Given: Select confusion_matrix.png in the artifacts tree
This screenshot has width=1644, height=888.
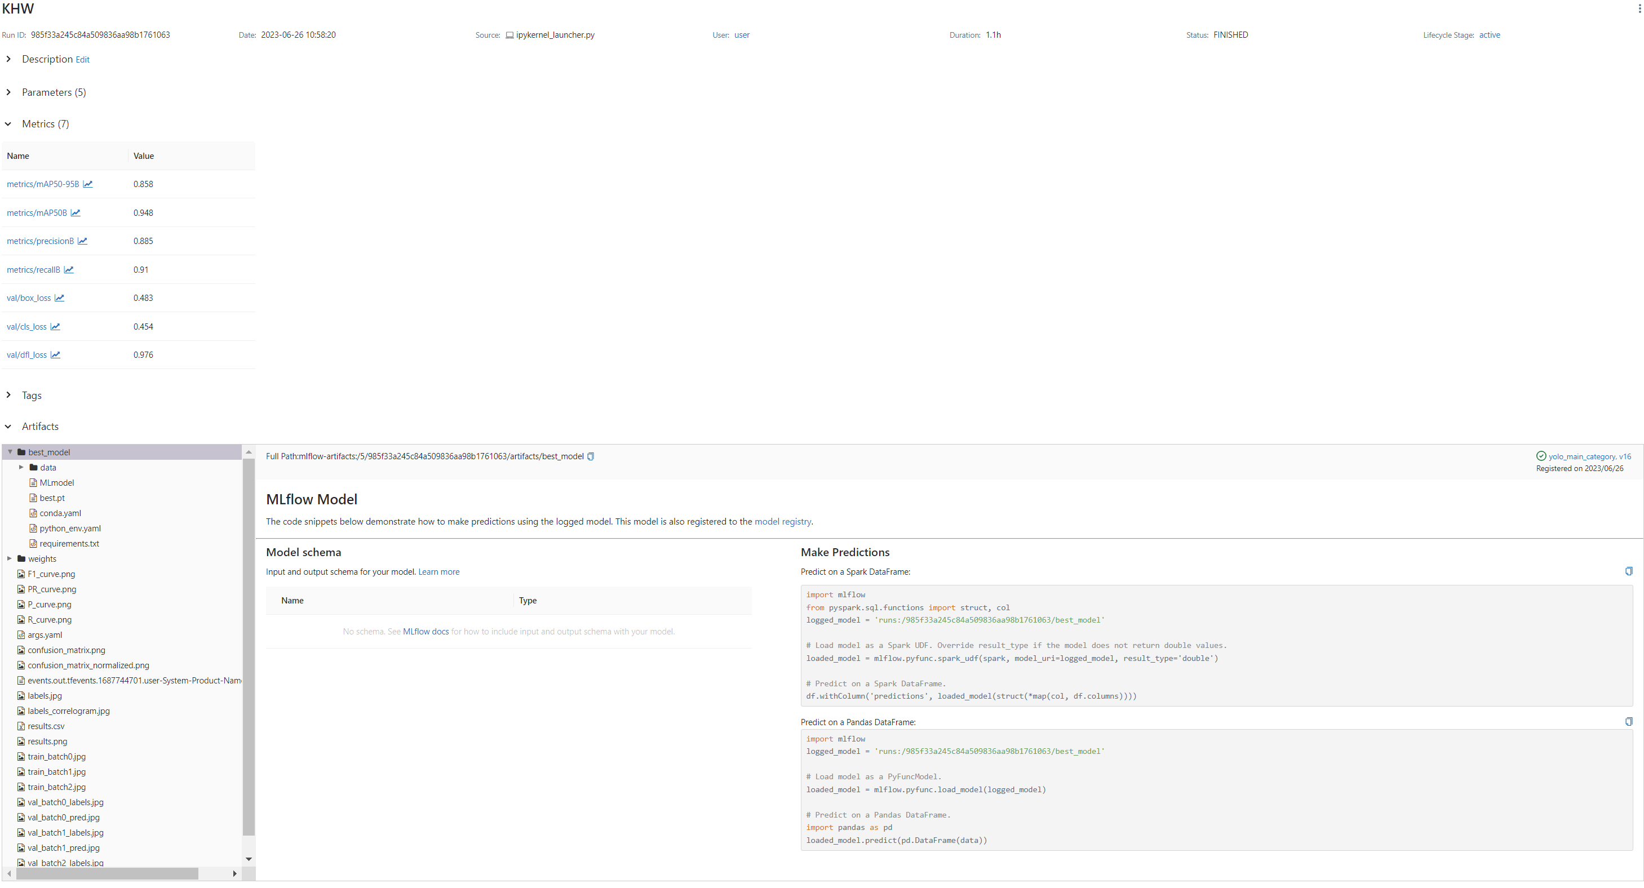Looking at the screenshot, I should pyautogui.click(x=67, y=650).
